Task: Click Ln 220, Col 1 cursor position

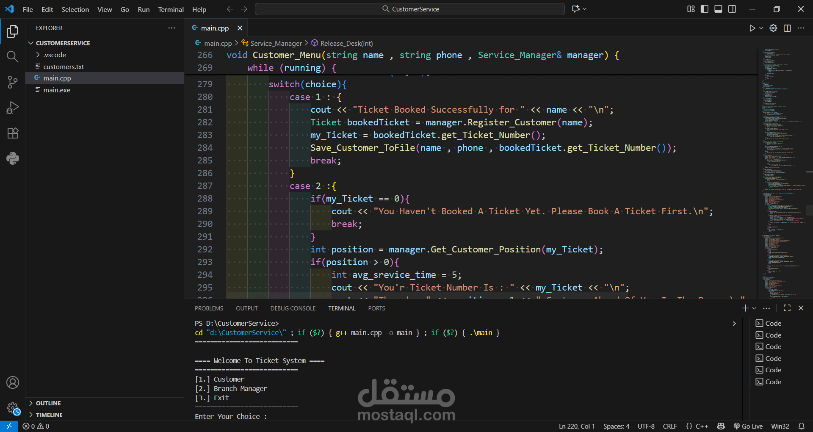Action: (577, 426)
